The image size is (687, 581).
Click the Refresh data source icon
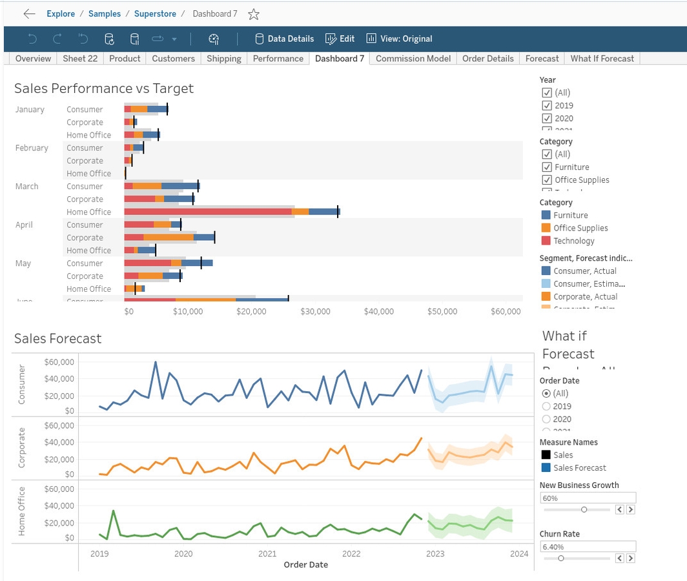click(110, 39)
